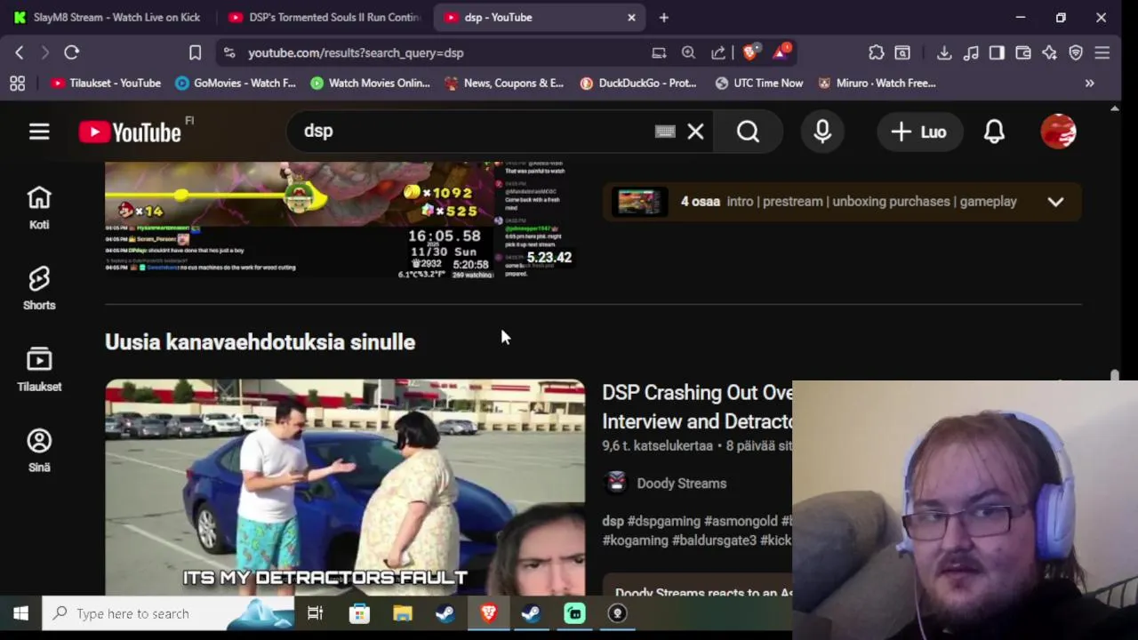Open a new browser tab with plus
The height and width of the screenshot is (640, 1138).
click(x=663, y=17)
